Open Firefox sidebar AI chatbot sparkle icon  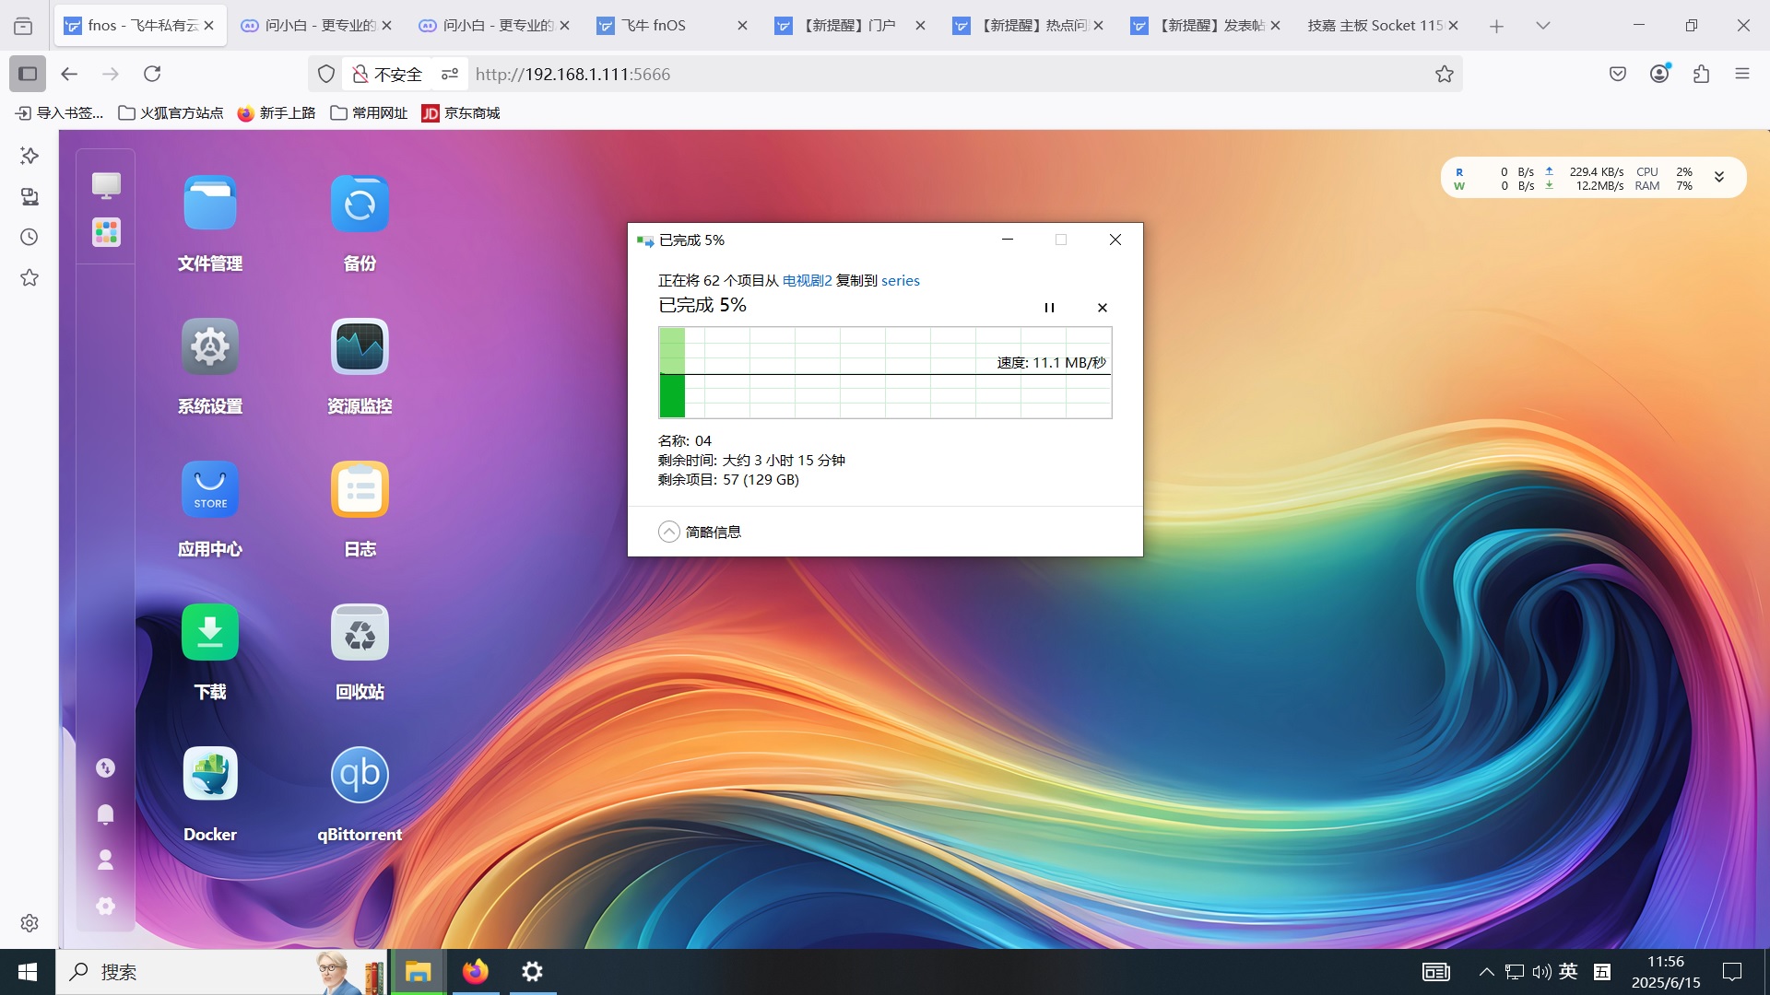pos(29,156)
